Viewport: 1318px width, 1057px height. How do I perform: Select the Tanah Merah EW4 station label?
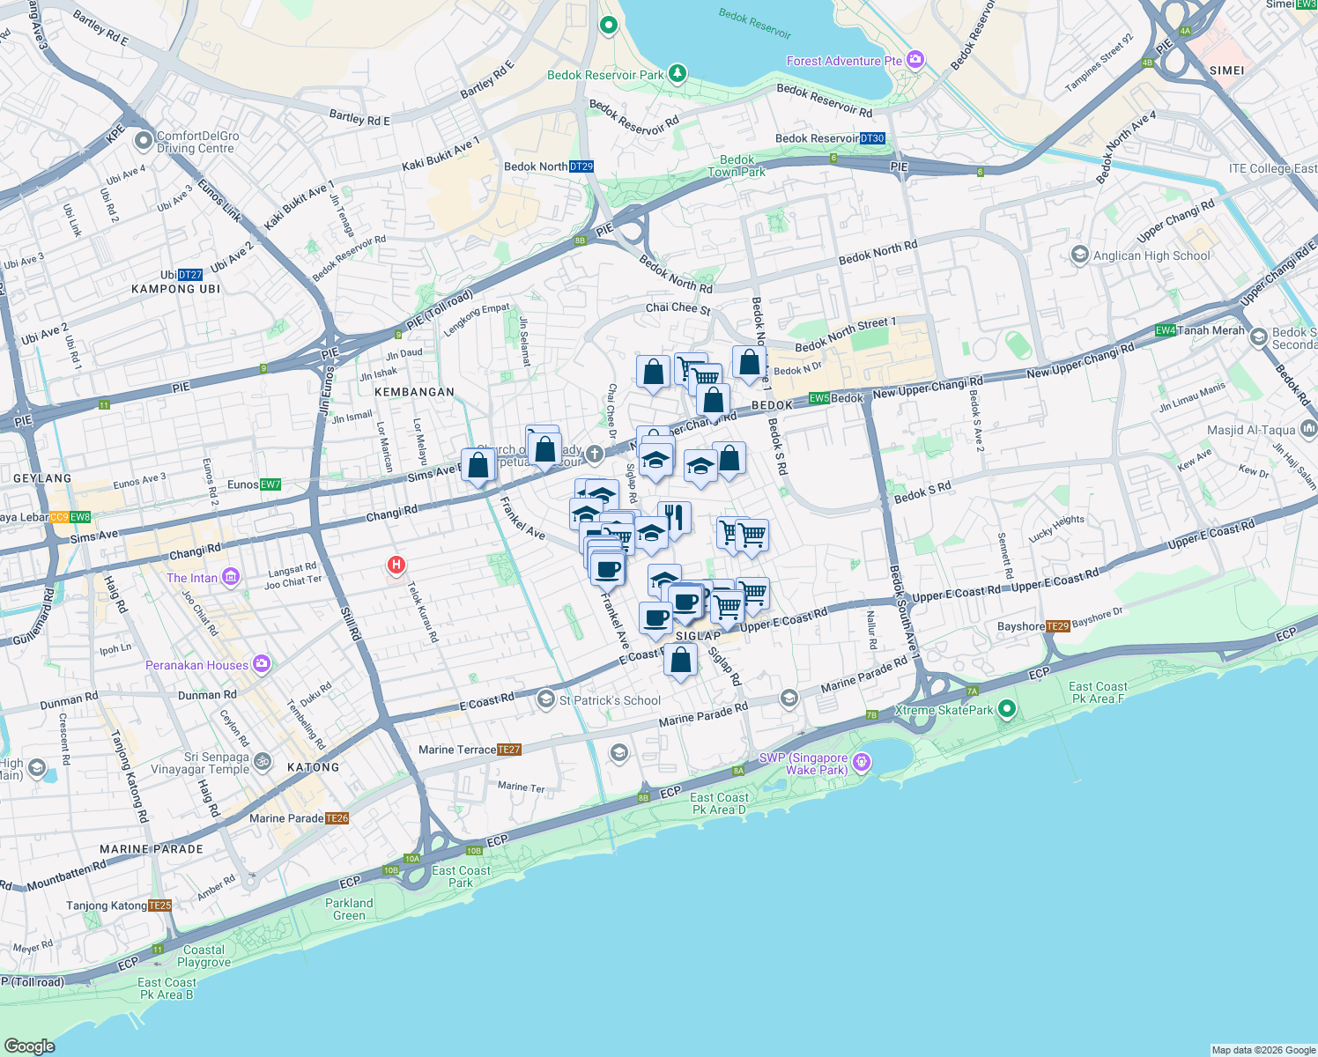pos(1200,330)
